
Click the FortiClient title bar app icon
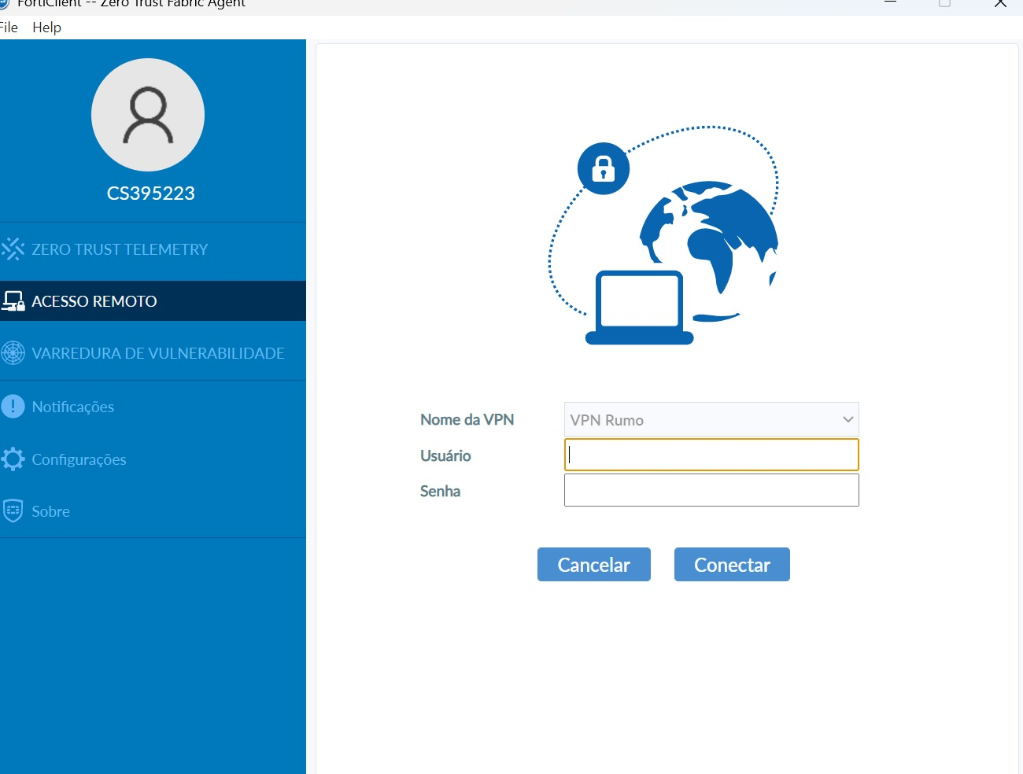pos(4,3)
